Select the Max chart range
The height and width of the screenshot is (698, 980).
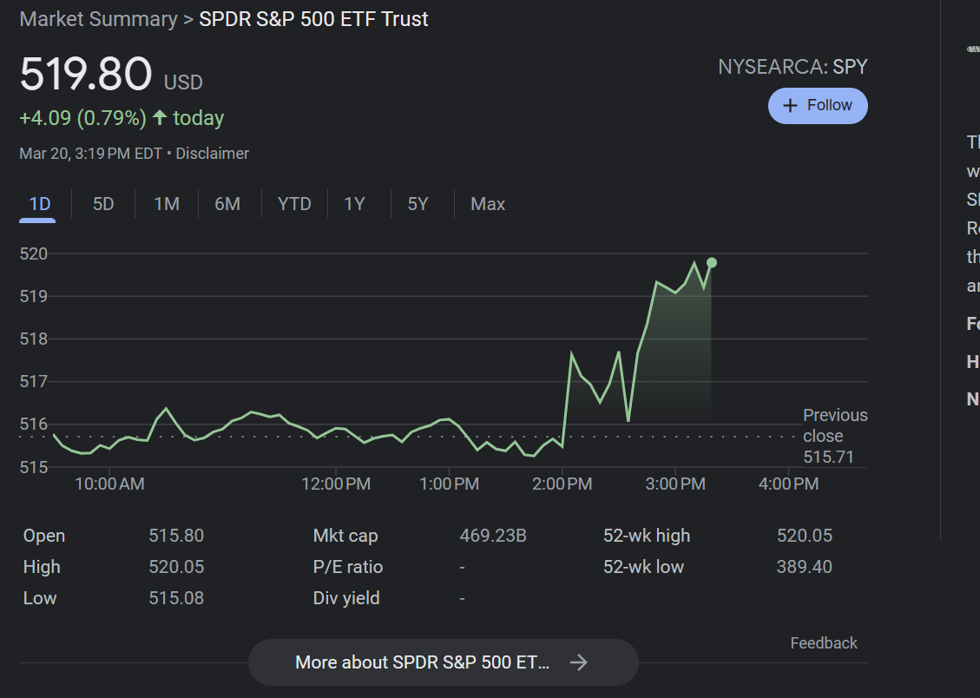click(488, 204)
